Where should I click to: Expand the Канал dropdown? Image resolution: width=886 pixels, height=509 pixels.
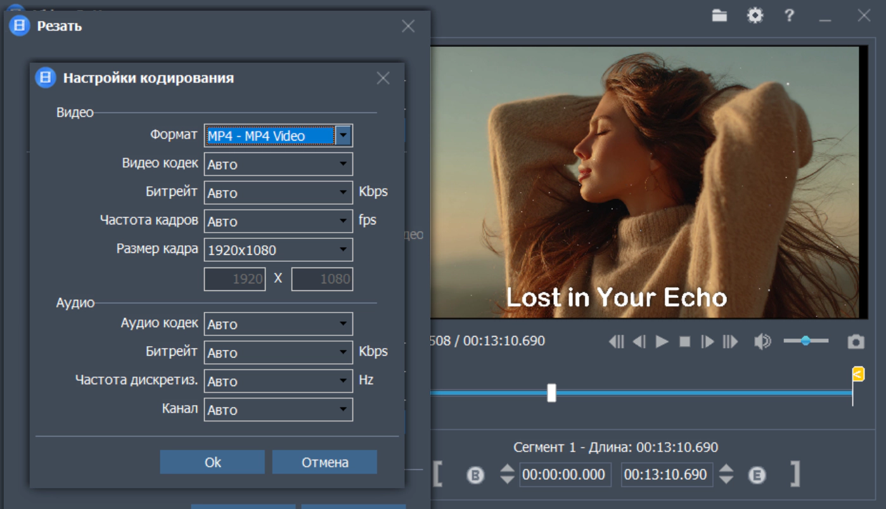coord(343,409)
